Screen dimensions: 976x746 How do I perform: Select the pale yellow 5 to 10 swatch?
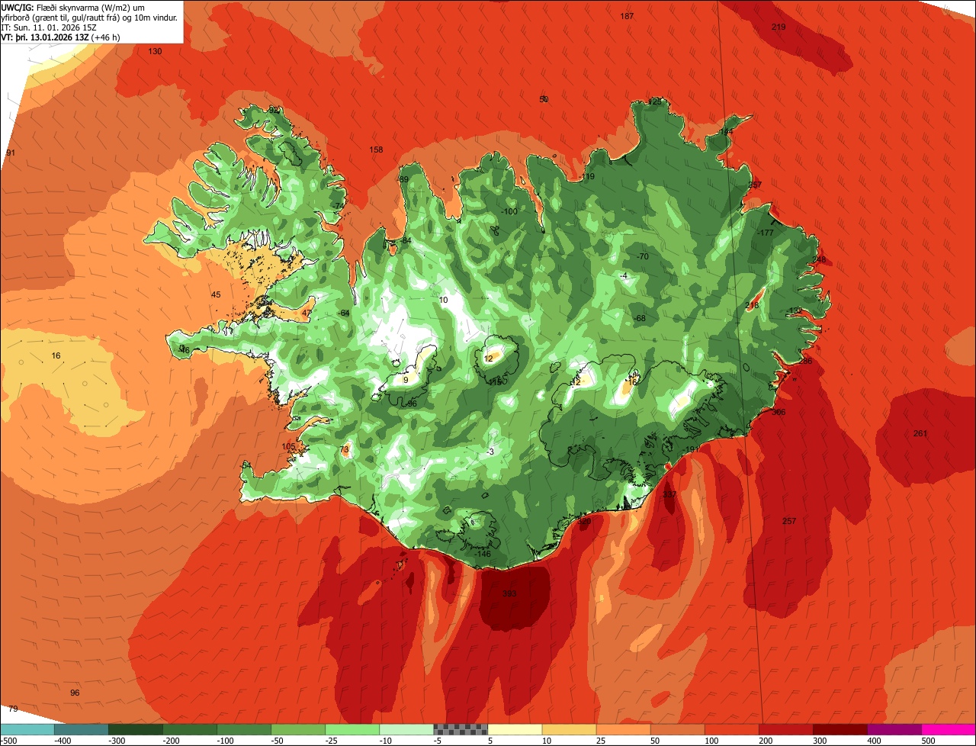(x=514, y=729)
